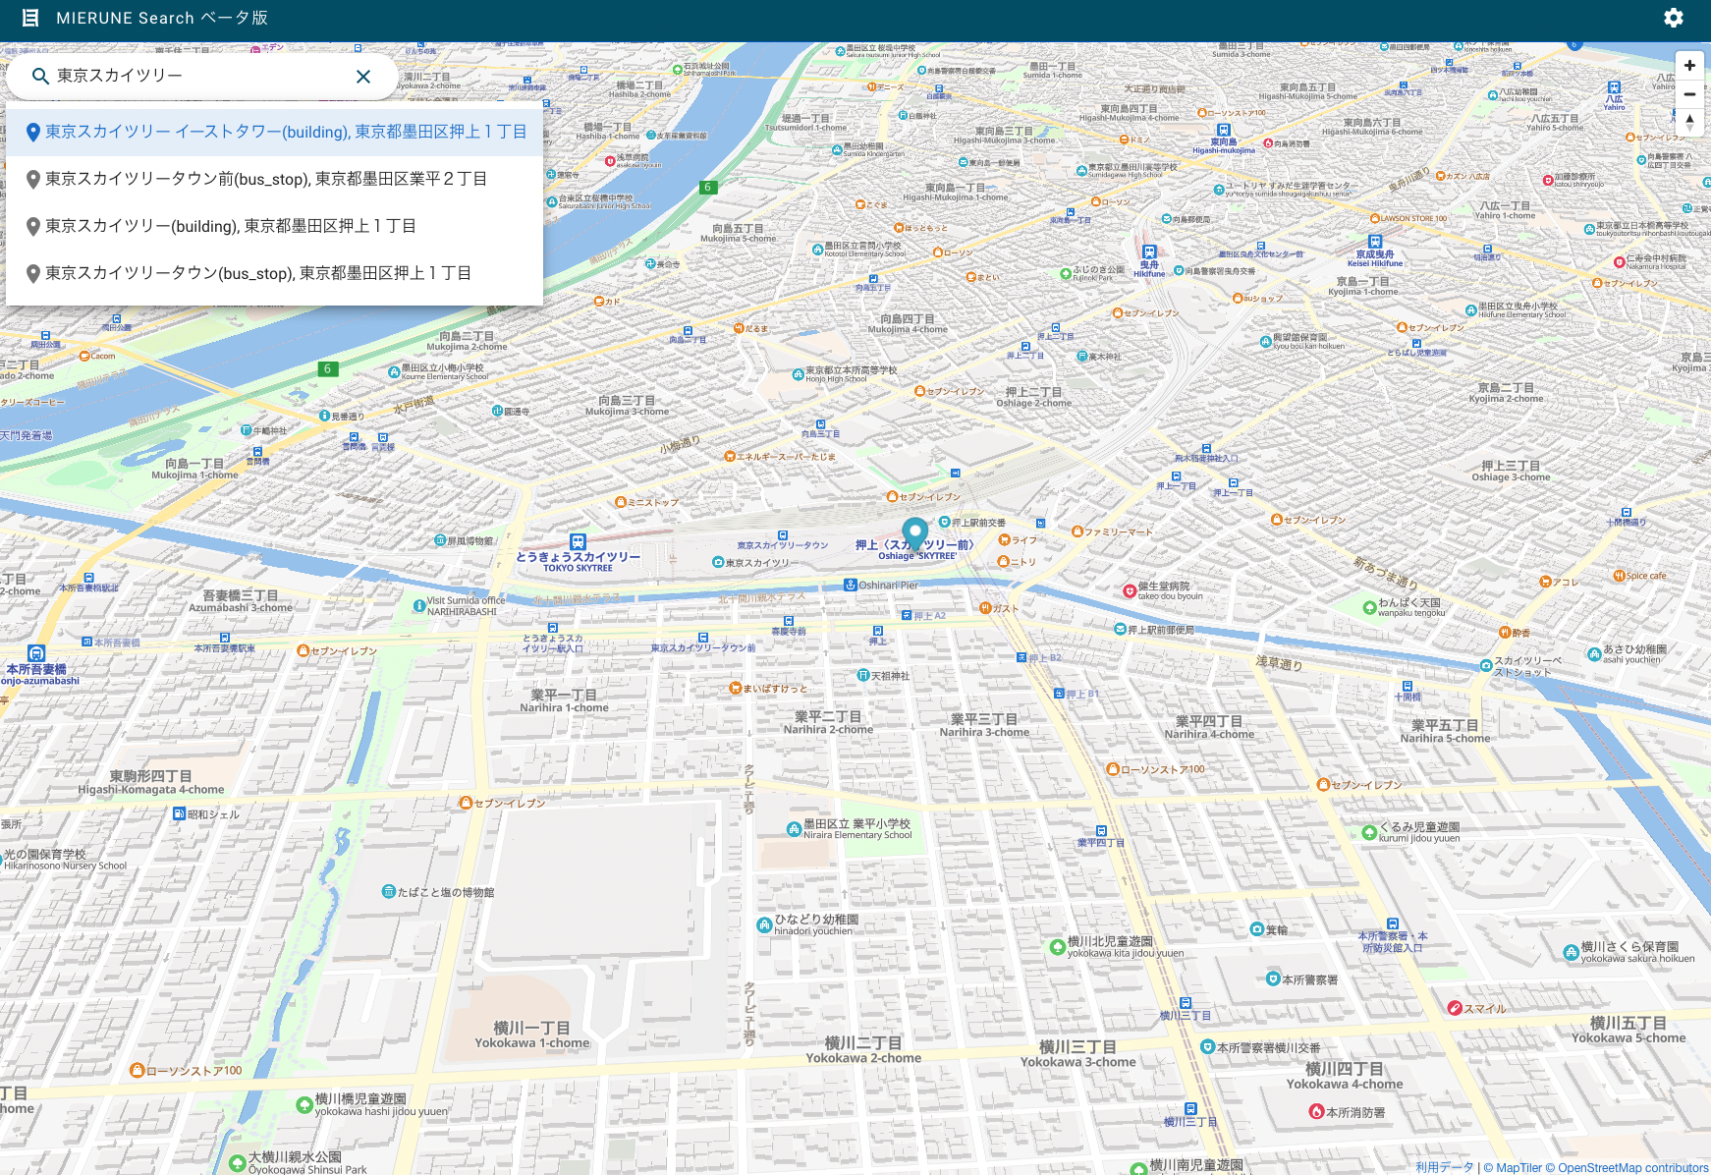The width and height of the screenshot is (1711, 1175).
Task: Click the ミニストップ store icon
Action: point(621,502)
